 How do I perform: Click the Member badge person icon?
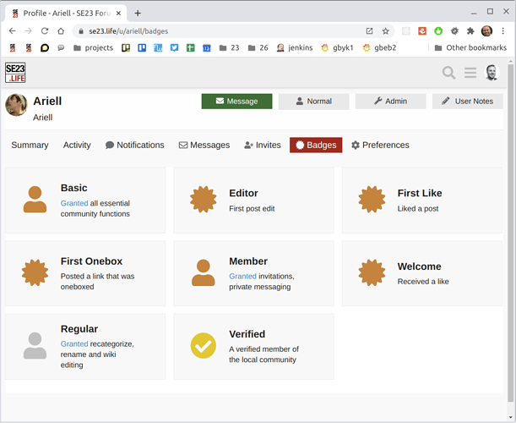tap(203, 272)
